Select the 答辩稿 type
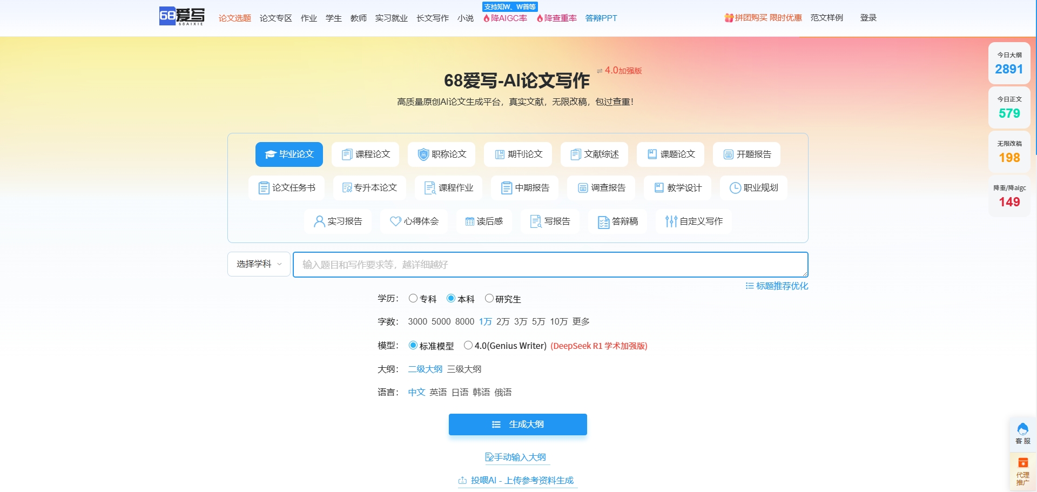Viewport: 1037px width, 492px height. [x=617, y=221]
